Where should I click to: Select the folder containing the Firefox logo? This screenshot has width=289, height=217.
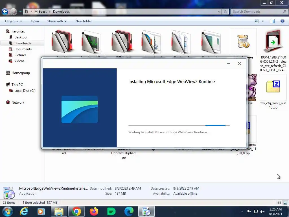tap(151, 42)
